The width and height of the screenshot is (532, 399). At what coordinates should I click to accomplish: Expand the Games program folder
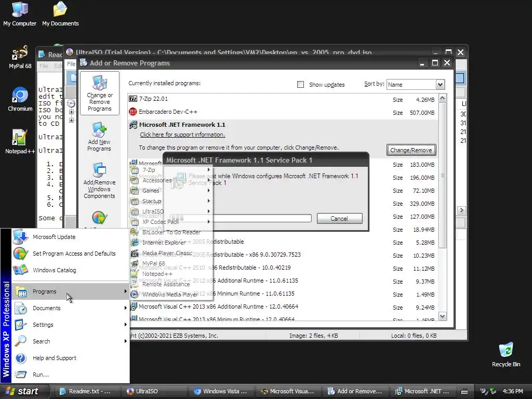(171, 191)
